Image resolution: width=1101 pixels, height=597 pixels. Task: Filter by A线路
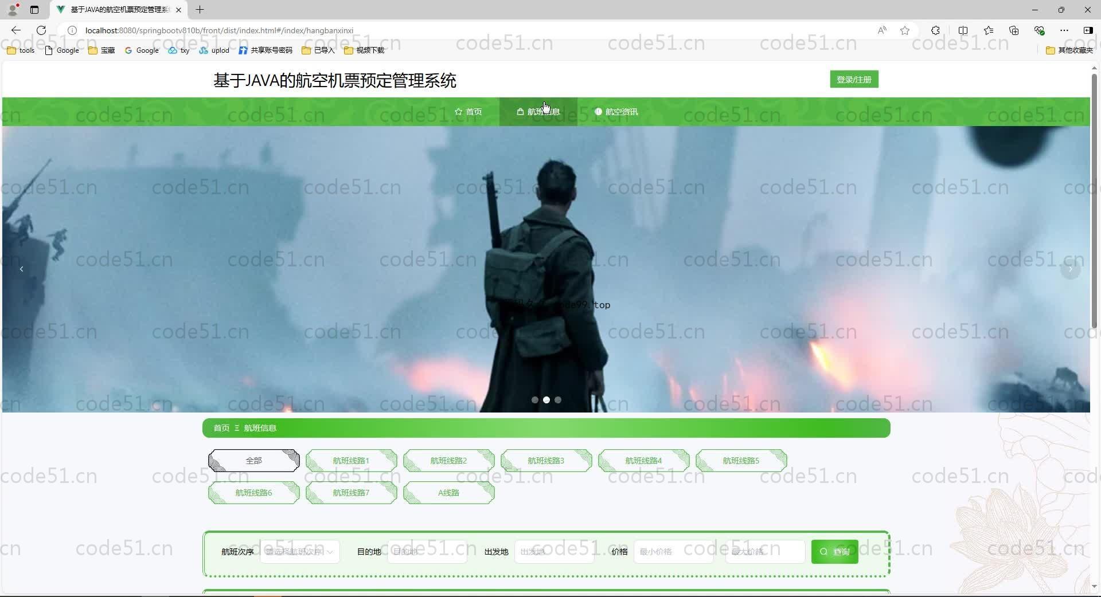tap(448, 493)
